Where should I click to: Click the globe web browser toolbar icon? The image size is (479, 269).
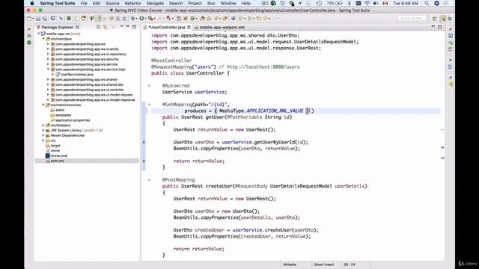233,19
